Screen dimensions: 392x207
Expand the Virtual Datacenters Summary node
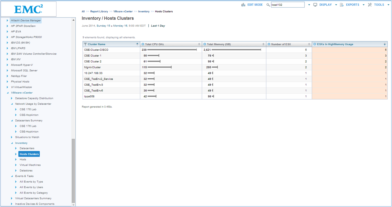12,198
